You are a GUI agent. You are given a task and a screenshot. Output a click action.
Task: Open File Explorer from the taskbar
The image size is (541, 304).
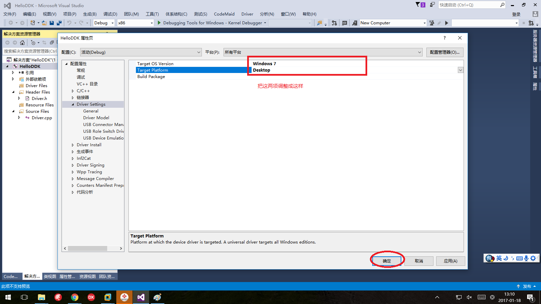[42, 297]
